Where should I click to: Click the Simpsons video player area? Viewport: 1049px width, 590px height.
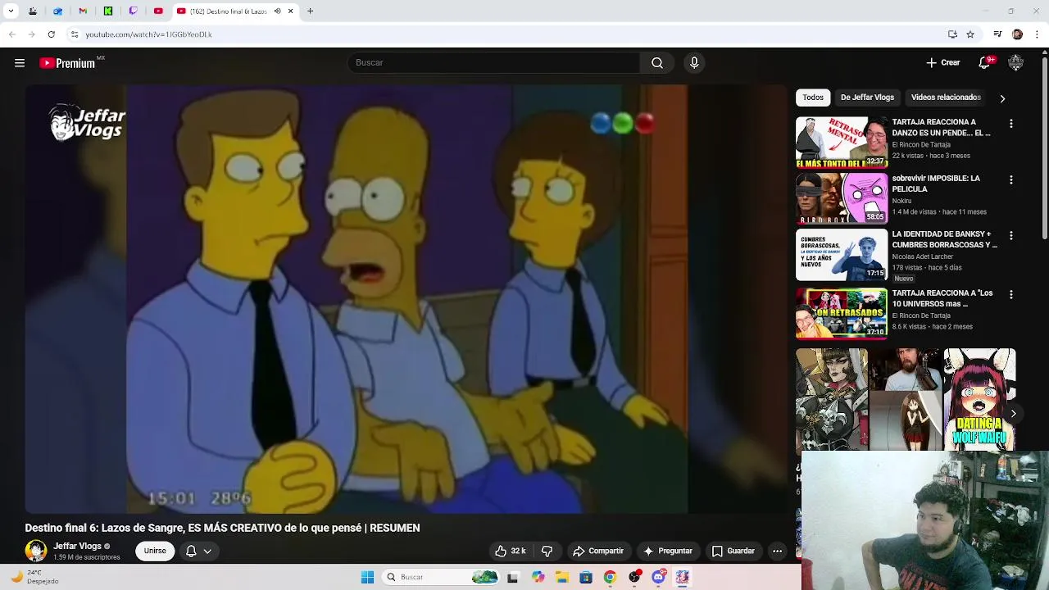tap(406, 299)
